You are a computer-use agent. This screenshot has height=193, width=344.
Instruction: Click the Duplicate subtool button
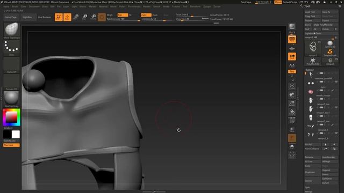[x=313, y=173]
